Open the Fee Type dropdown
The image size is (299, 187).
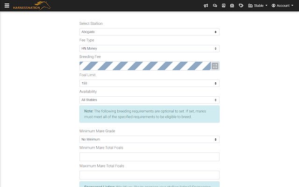(x=149, y=49)
